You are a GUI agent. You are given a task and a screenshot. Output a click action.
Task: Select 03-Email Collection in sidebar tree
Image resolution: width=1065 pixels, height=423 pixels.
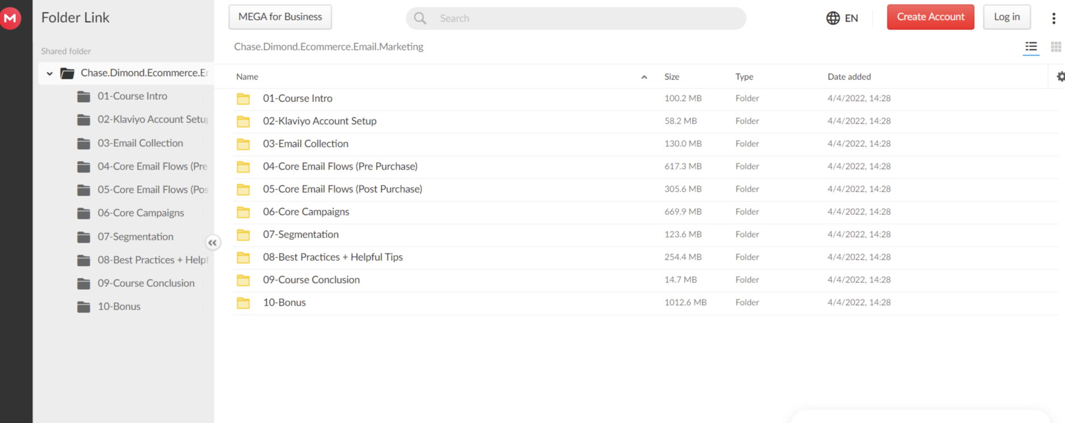click(140, 143)
